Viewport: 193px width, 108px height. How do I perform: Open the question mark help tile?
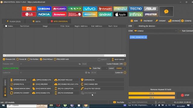[x=166, y=11]
